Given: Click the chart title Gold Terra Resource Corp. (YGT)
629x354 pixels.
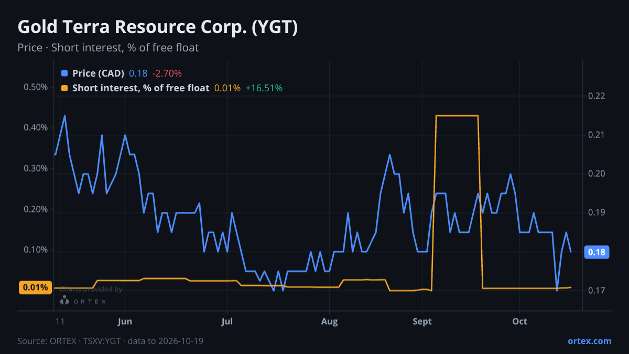Looking at the screenshot, I should click(158, 27).
